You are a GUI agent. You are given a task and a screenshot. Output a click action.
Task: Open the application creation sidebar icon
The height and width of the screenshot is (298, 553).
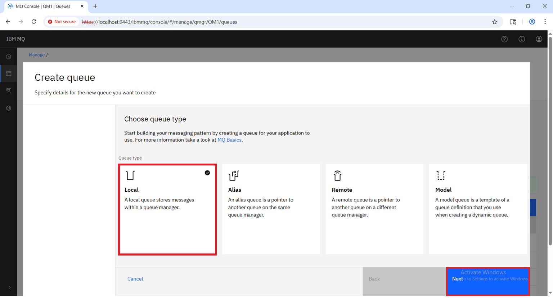(9, 91)
